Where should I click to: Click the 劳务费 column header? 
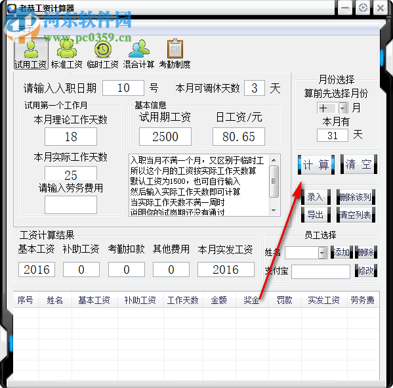coord(363,300)
